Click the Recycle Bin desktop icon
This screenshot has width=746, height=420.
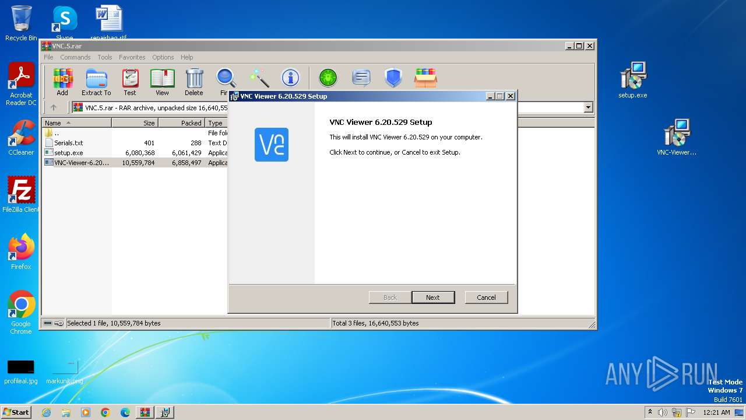[21, 23]
